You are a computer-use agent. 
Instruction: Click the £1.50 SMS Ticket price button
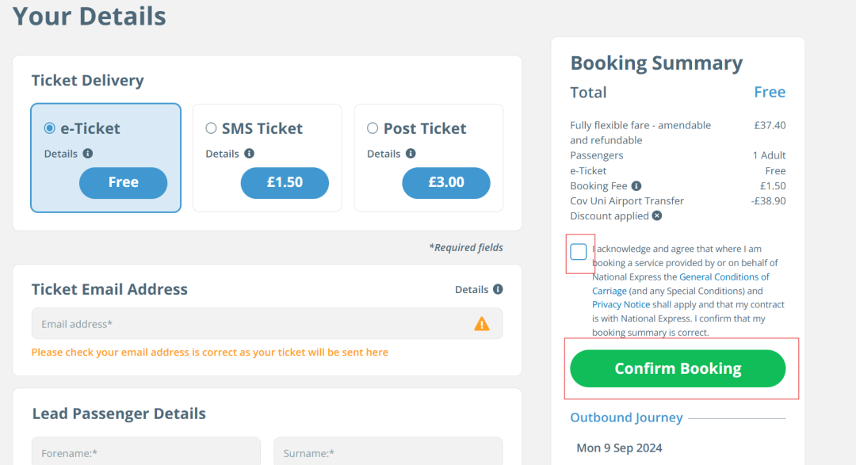point(285,183)
